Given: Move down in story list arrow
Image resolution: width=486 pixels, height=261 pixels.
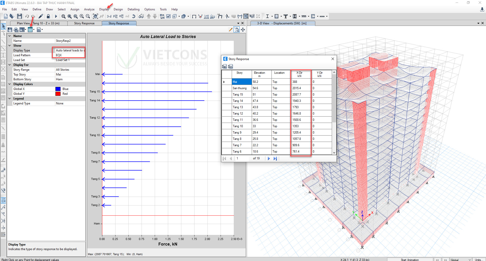Looking at the screenshot, I should tap(155, 16).
